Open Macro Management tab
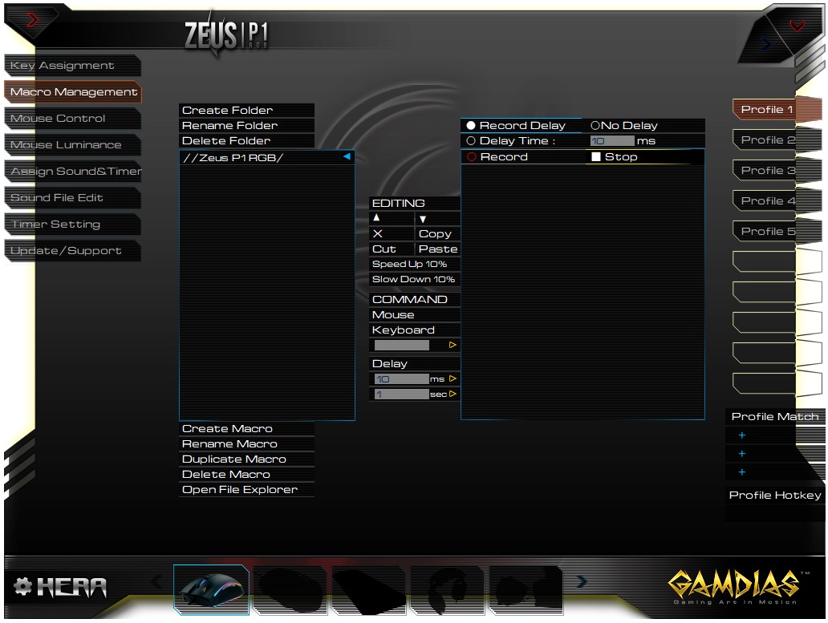 [73, 91]
